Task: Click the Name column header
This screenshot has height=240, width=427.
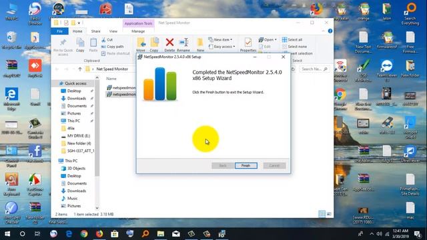Action: click(x=111, y=79)
